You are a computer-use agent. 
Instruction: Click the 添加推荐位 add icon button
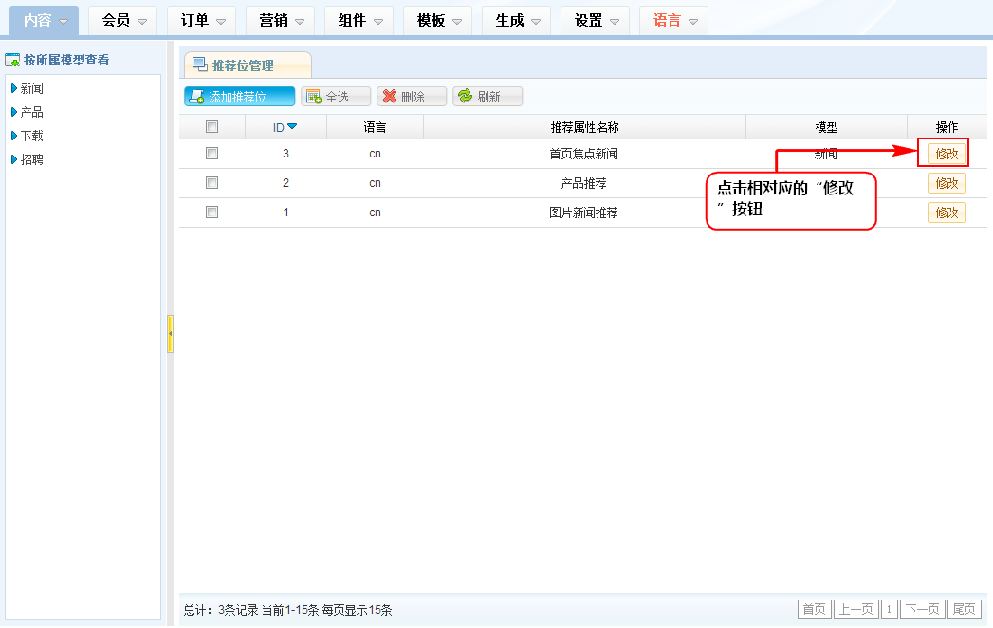(x=196, y=97)
